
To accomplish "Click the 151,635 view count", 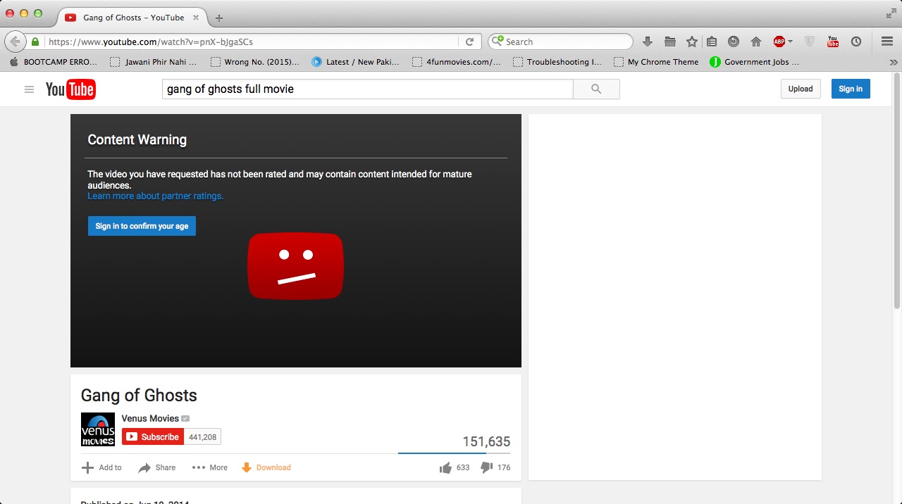I will [x=486, y=442].
